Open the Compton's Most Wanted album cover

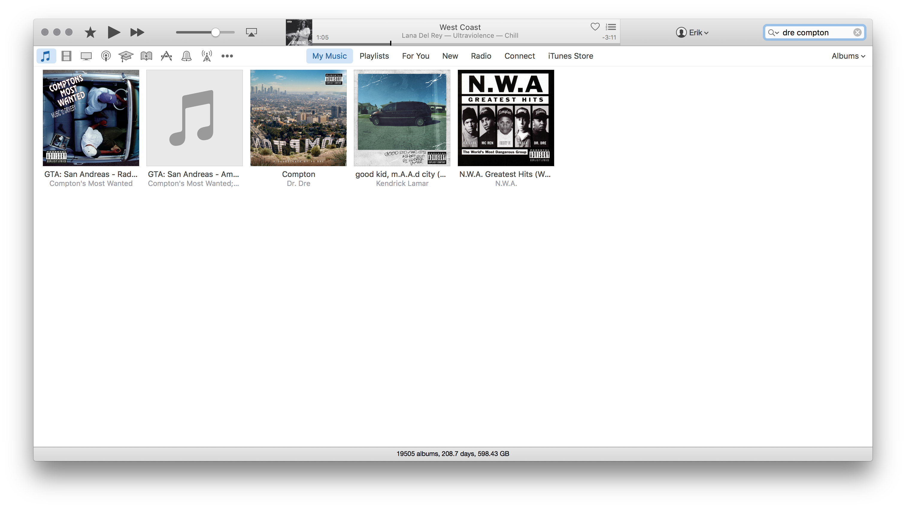pos(91,118)
